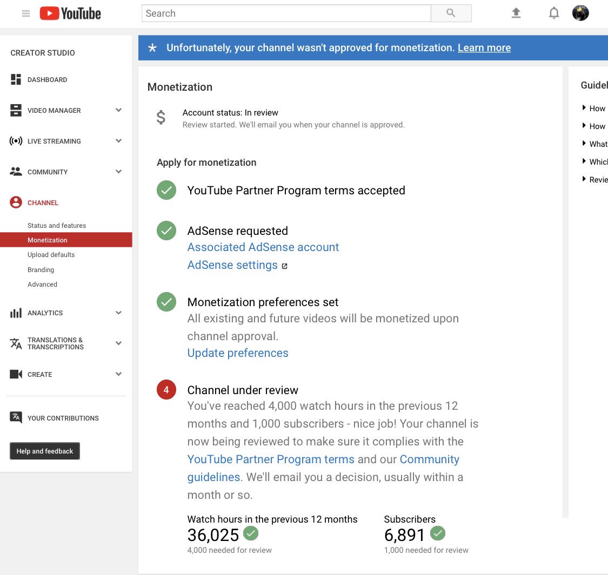Click the '1,000 needed for review' text
The image size is (608, 575).
[426, 550]
